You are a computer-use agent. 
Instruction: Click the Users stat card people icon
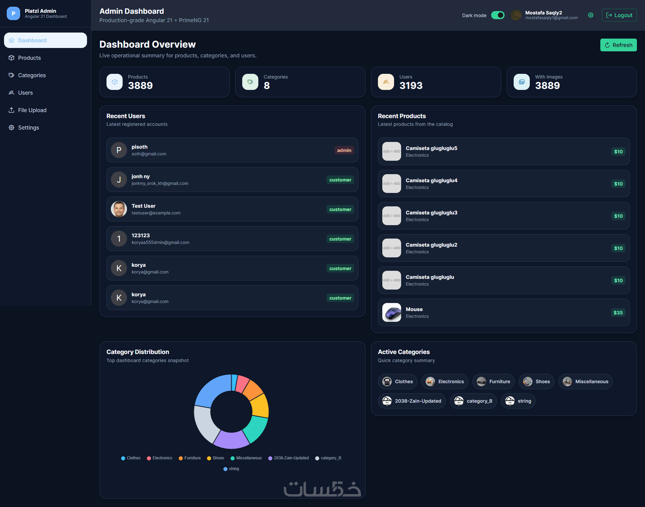click(386, 82)
